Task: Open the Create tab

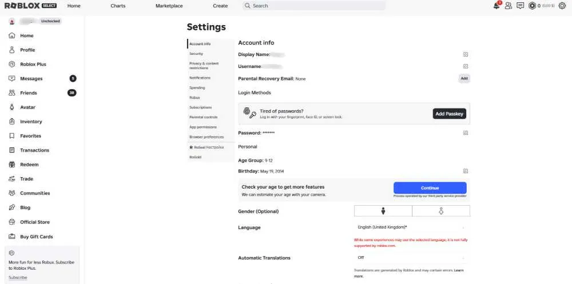Action: pos(220,6)
